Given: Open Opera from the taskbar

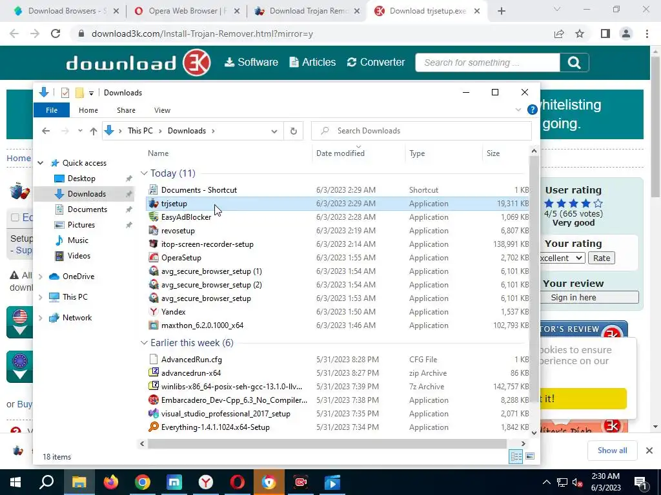Looking at the screenshot, I should [x=238, y=482].
